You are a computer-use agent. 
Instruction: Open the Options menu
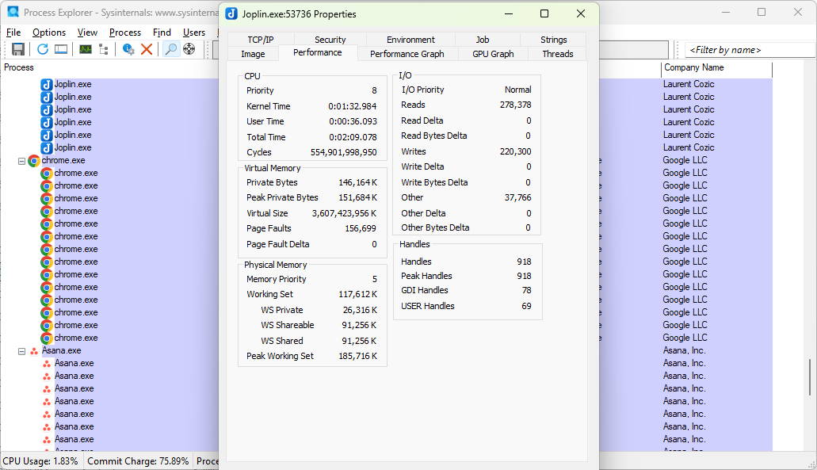pyautogui.click(x=49, y=32)
